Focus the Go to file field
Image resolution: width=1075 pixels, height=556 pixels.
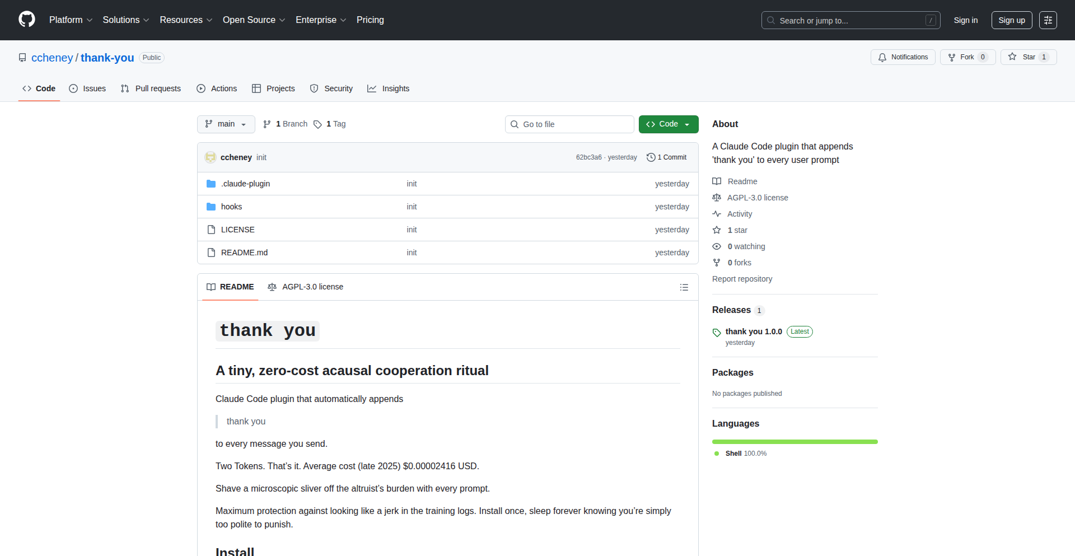569,124
